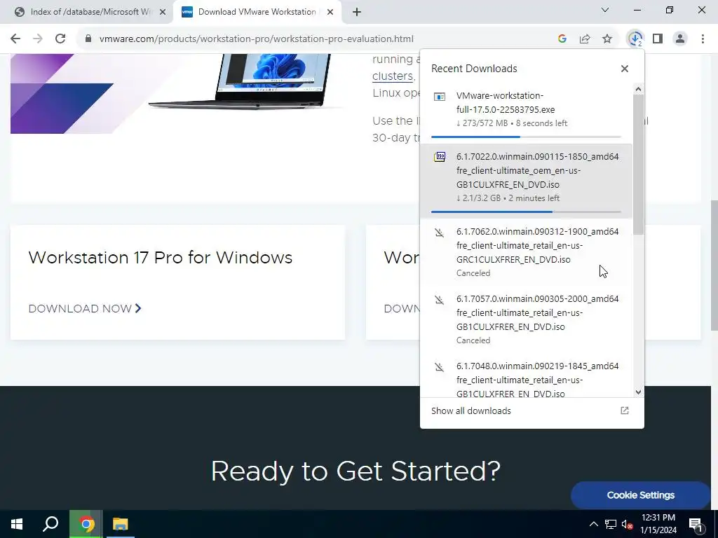Click the 6.1.7062.0 winmain canceled entry
Screen dimensions: 718x538
pos(526,252)
